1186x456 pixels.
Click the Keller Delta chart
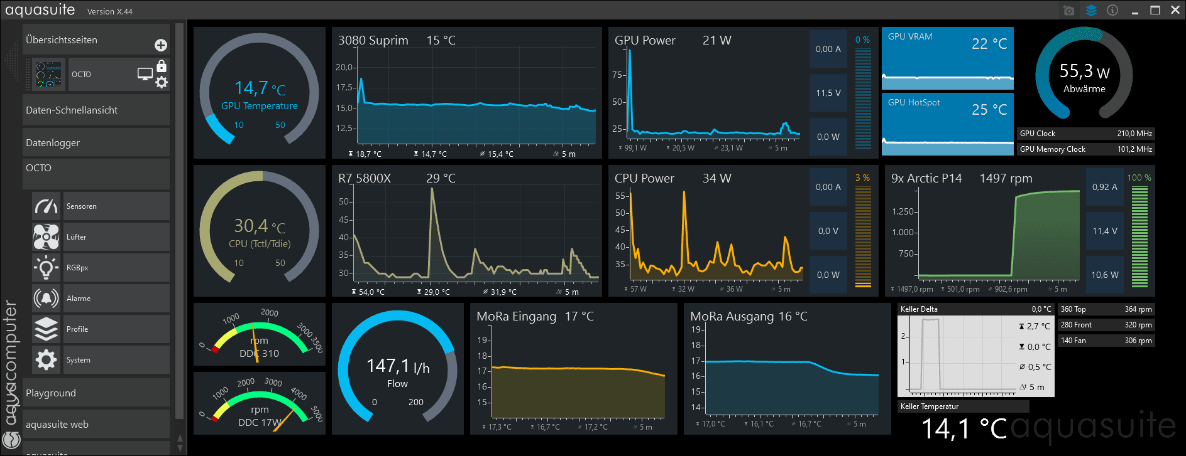(976, 350)
